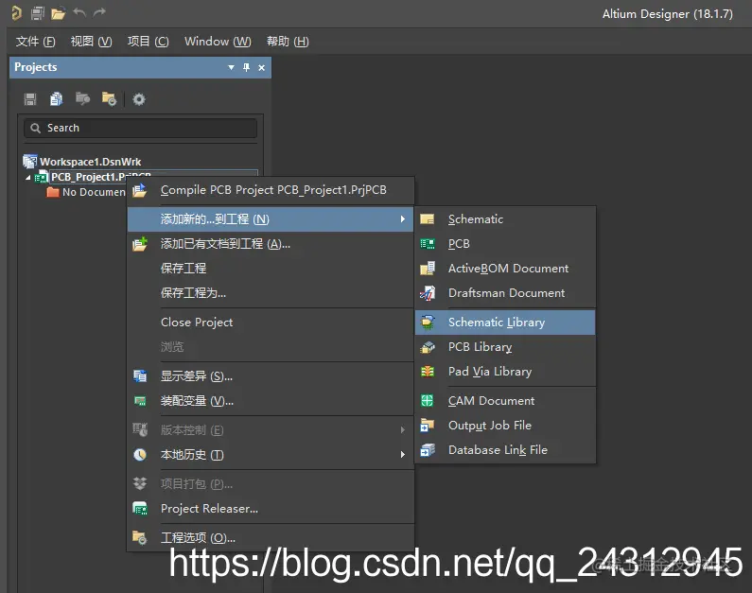Add new CAM Document
The image size is (752, 593).
click(x=505, y=400)
